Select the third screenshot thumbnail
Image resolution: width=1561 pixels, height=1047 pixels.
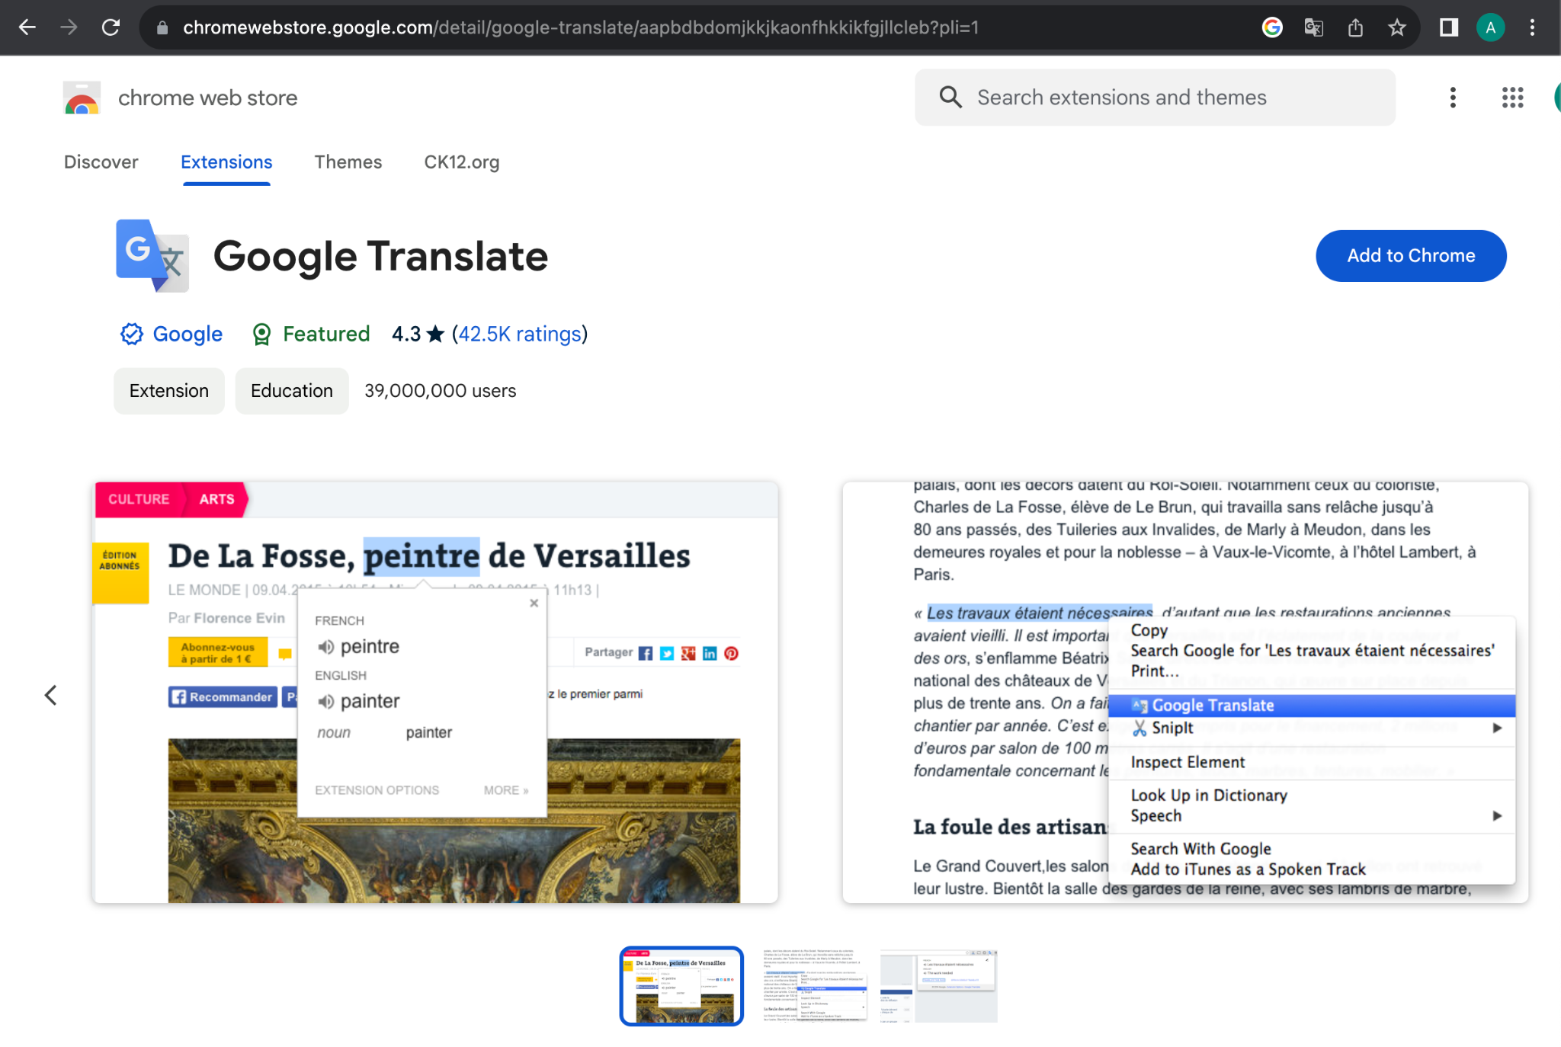[x=939, y=986]
